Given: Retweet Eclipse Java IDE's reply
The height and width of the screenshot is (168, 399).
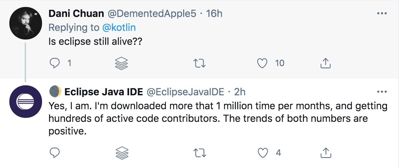Looking at the screenshot, I should (199, 153).
